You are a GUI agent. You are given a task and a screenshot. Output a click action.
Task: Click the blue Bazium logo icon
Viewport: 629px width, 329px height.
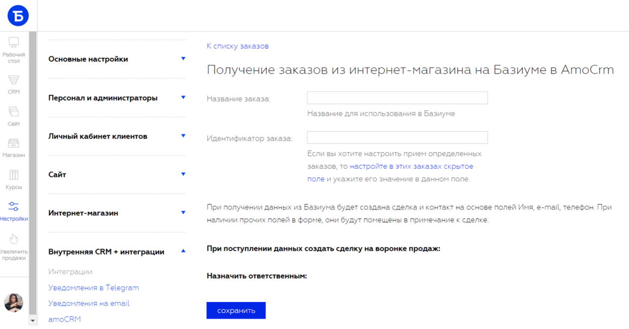18,16
